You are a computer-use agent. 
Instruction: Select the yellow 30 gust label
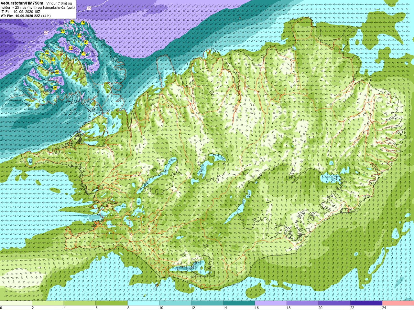[x=57, y=72]
